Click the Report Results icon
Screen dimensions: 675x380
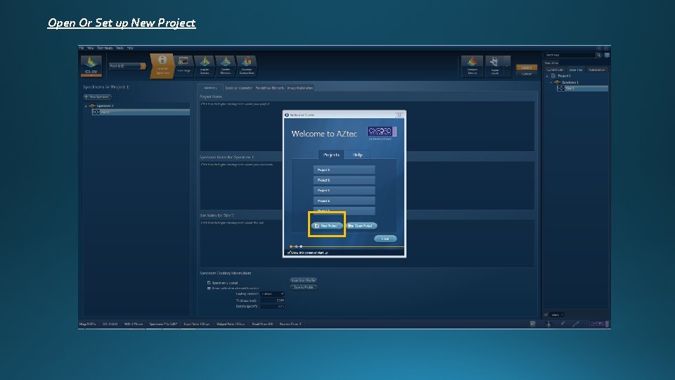[494, 65]
